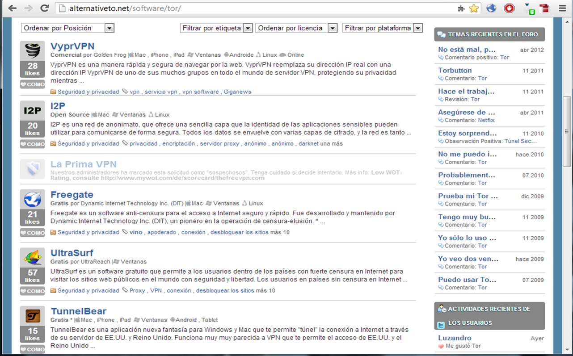Like VyprVPN with its COMO button
The image size is (573, 356).
[33, 84]
